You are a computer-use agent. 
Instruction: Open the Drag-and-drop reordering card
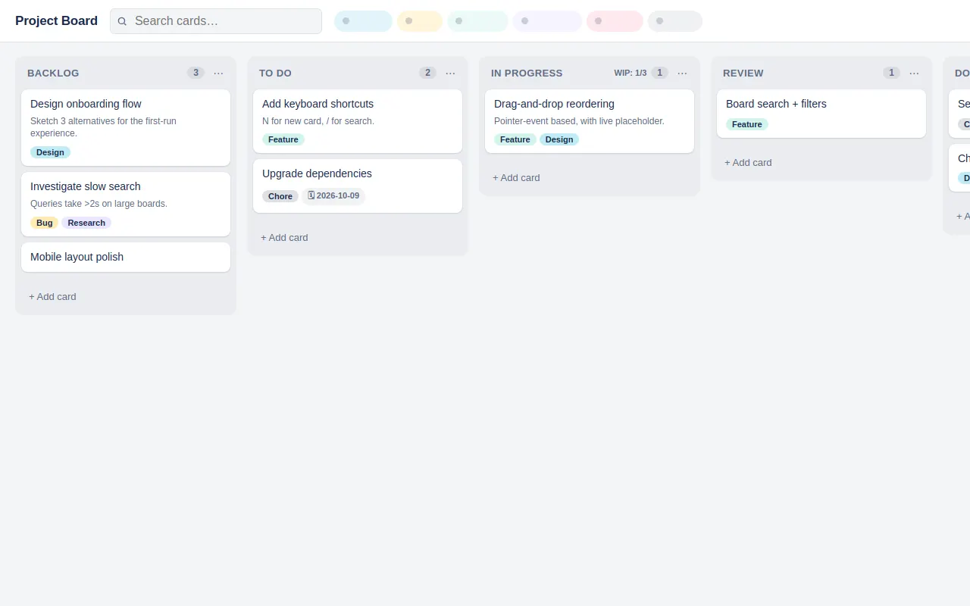tap(590, 122)
